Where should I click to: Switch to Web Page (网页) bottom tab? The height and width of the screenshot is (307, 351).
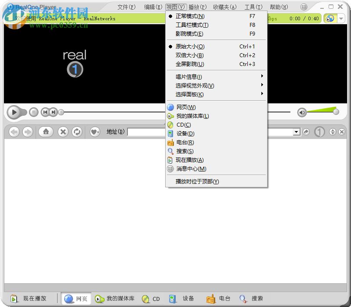pos(76,299)
